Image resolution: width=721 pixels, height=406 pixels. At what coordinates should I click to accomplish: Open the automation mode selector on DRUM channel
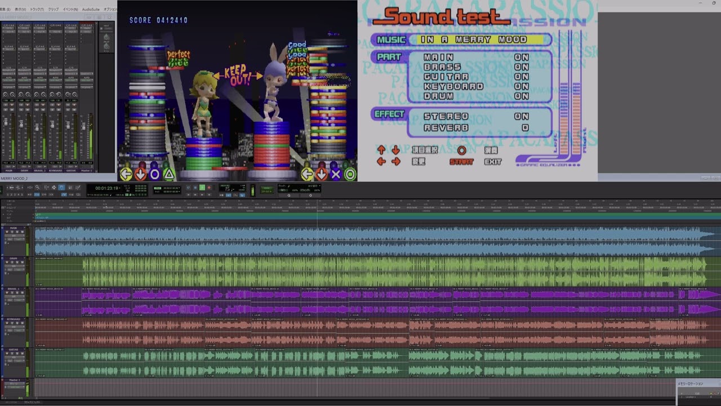point(25,80)
